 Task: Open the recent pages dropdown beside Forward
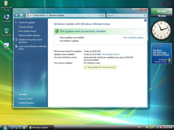(25, 16)
